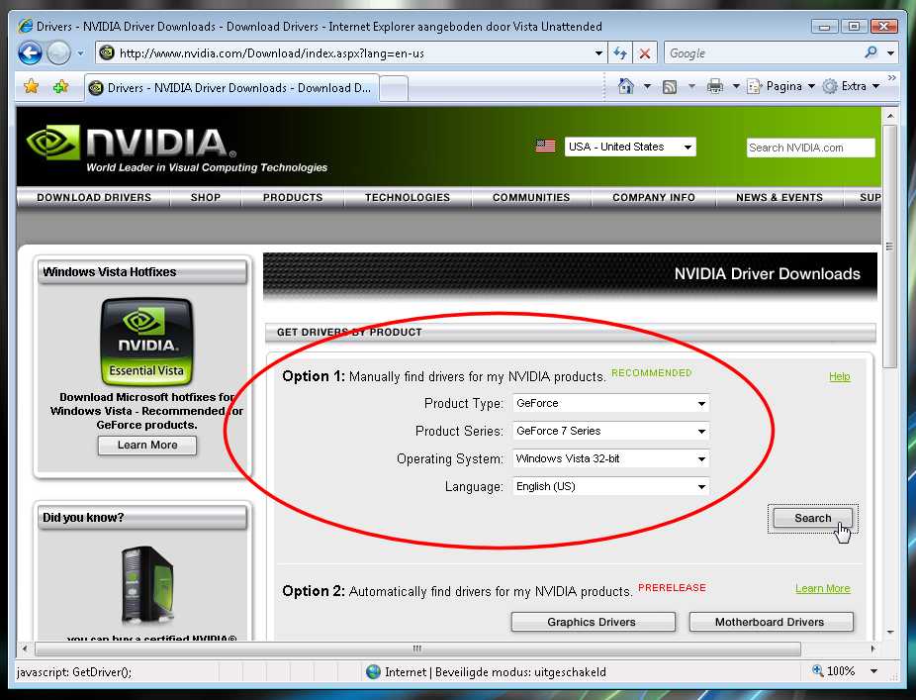The image size is (916, 700).
Task: Click the Did you know? panel header
Action: 143,518
